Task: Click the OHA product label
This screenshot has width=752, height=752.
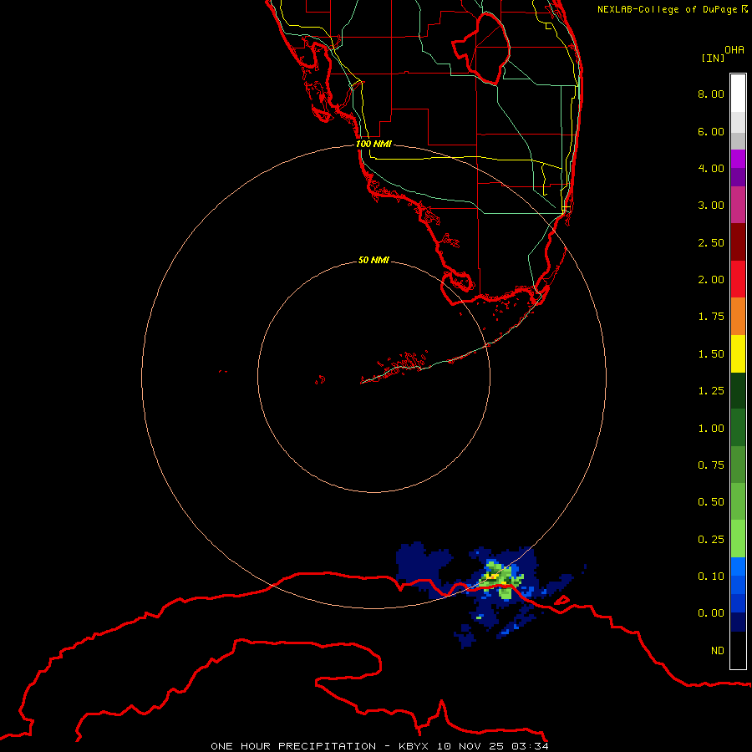Action: [734, 50]
